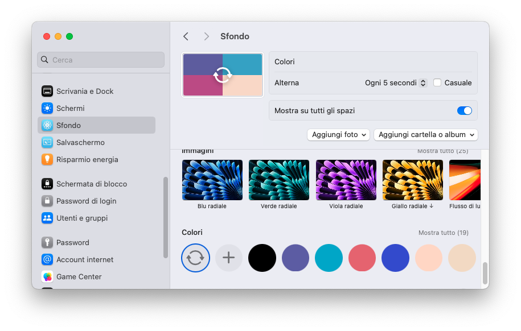
Task: Select the Viola radiale wallpaper thumbnail
Action: (346, 180)
